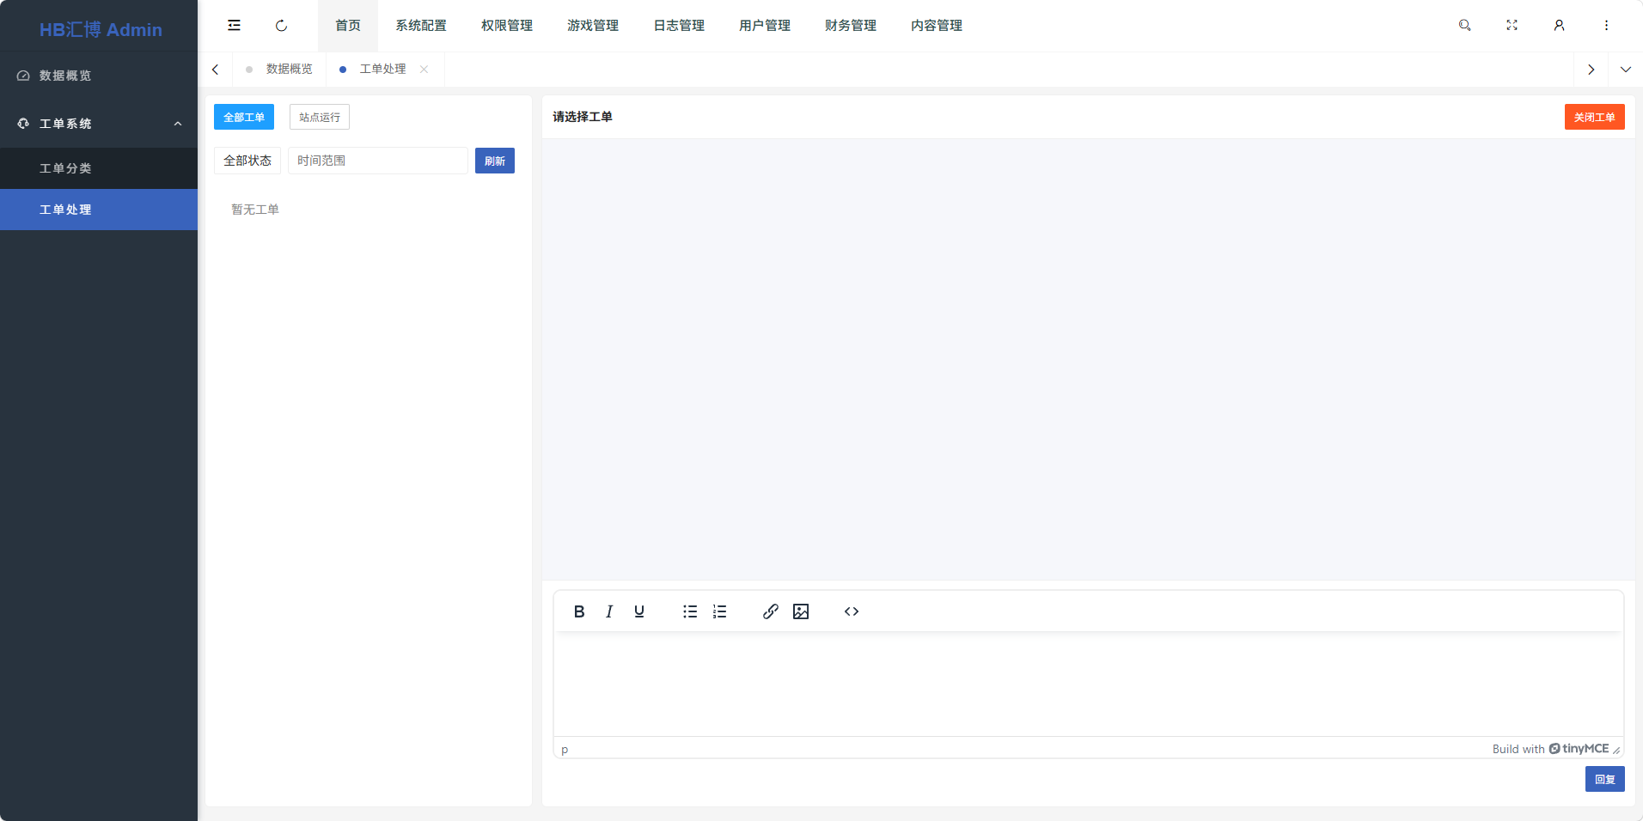Viewport: 1643px width, 821px height.
Task: Open 工单分类 in the sidebar
Action: pyautogui.click(x=99, y=168)
